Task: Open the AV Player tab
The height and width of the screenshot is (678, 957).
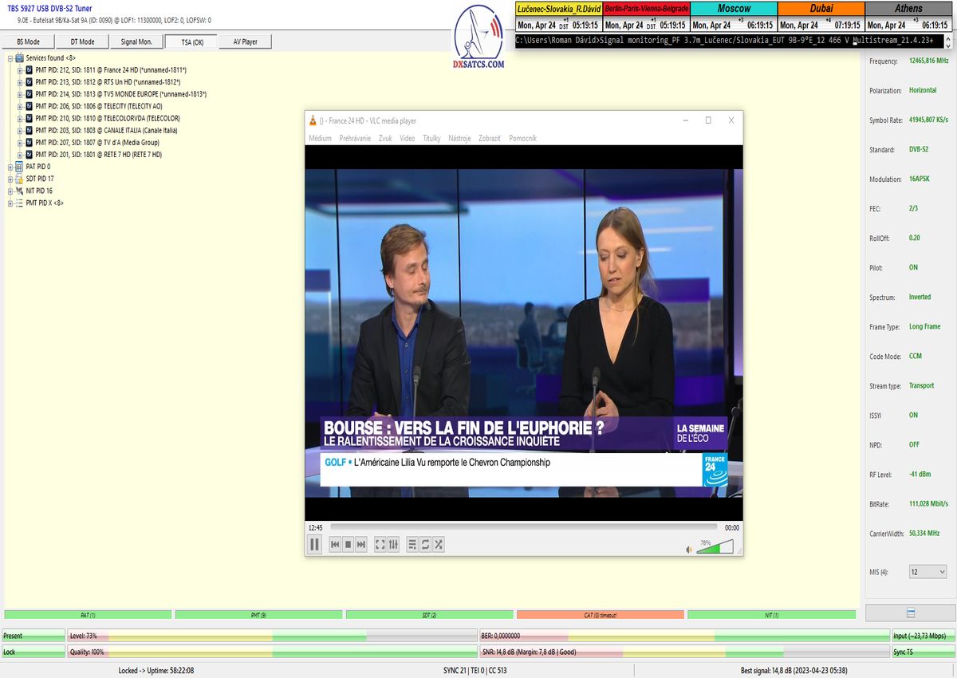Action: (245, 41)
